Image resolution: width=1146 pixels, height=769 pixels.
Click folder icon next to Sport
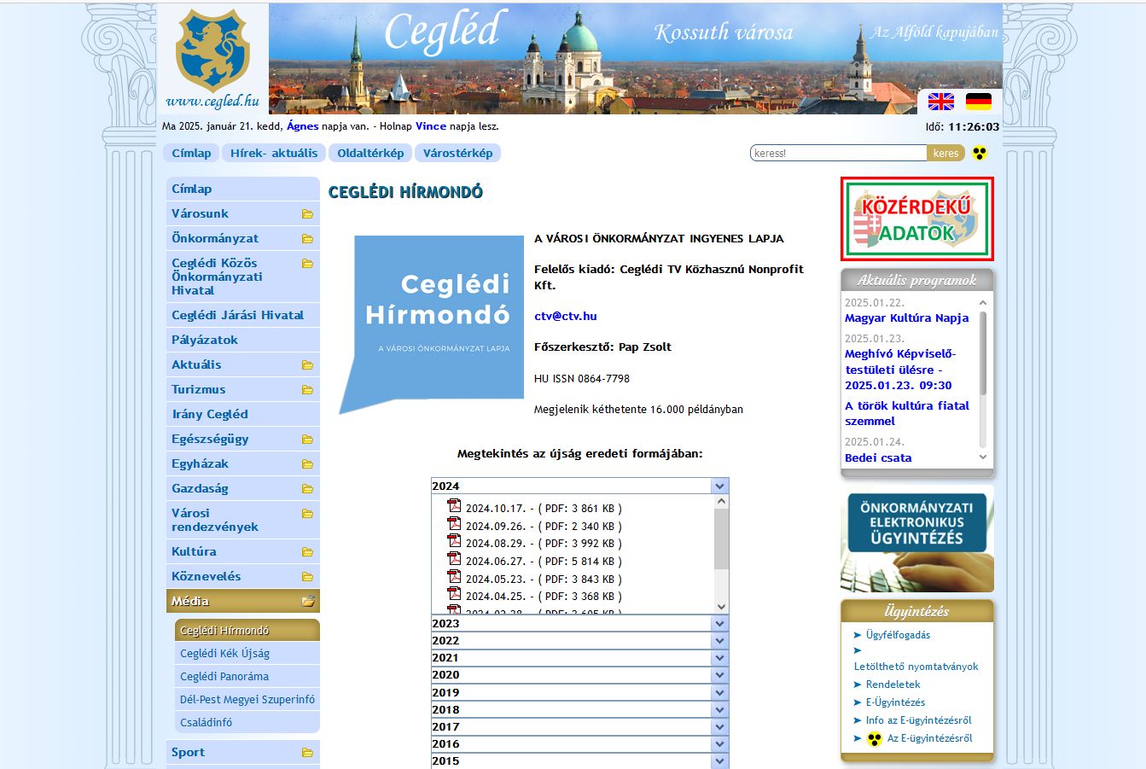click(307, 753)
